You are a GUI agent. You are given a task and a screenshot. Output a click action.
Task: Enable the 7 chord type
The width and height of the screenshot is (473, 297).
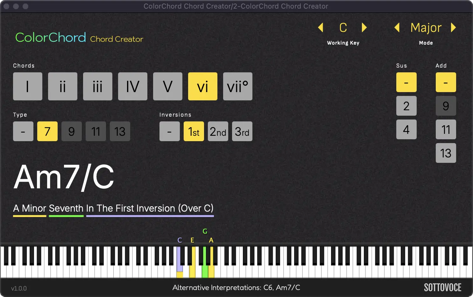(47, 131)
